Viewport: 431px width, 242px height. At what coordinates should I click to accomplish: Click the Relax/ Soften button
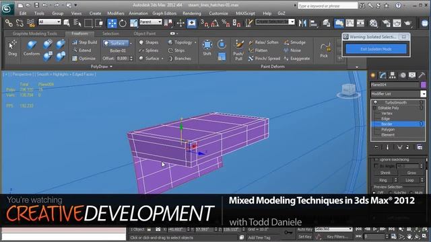pyautogui.click(x=263, y=42)
